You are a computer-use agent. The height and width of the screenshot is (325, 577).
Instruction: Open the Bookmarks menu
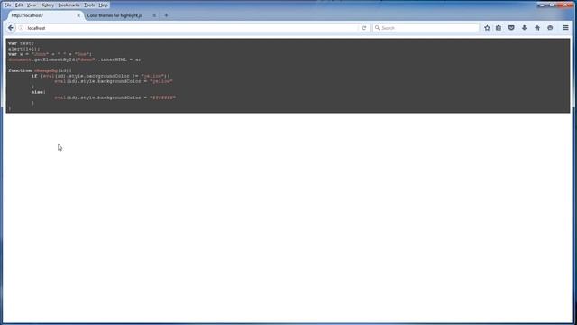(x=69, y=5)
